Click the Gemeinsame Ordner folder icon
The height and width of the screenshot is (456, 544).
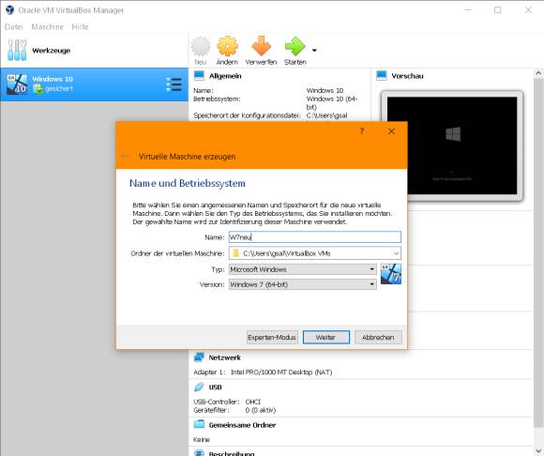point(199,424)
